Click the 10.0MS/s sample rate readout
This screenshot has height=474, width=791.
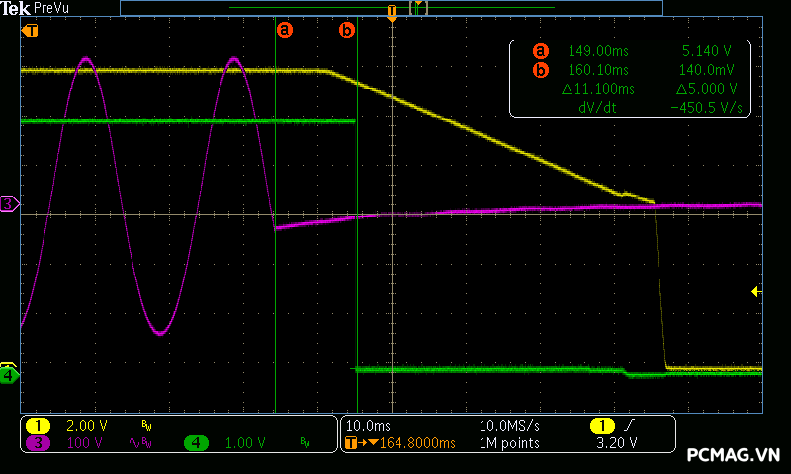509,425
